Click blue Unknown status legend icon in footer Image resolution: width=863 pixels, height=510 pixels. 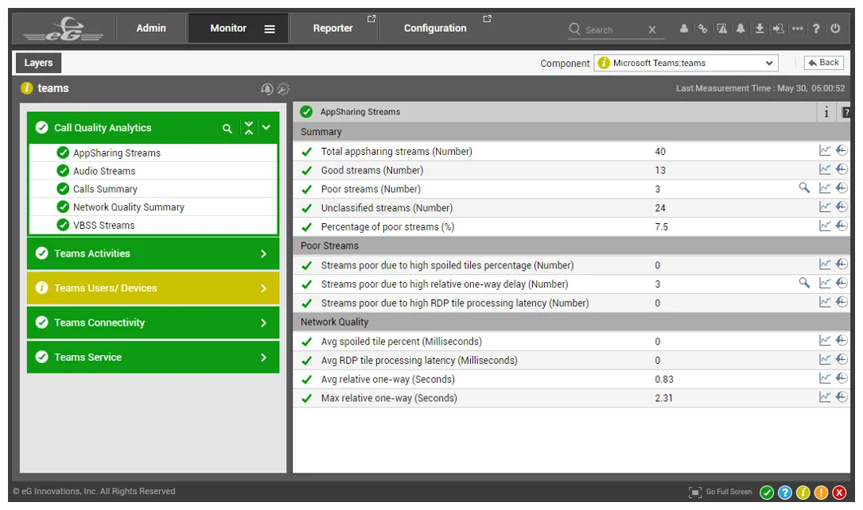pyautogui.click(x=785, y=493)
